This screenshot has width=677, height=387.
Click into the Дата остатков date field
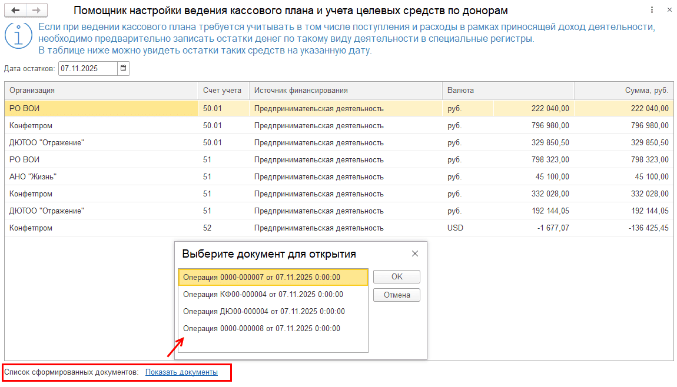click(x=87, y=68)
